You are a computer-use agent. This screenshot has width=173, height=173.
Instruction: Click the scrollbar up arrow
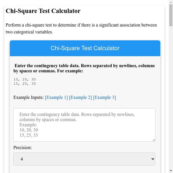coord(171,2)
